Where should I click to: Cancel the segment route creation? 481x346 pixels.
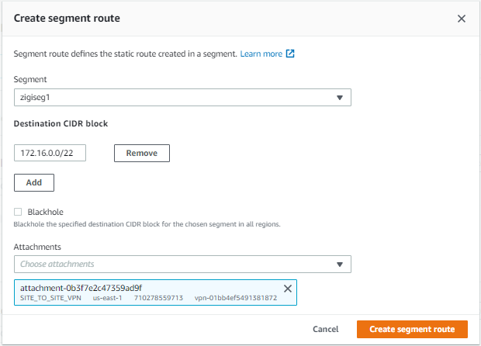coord(326,329)
